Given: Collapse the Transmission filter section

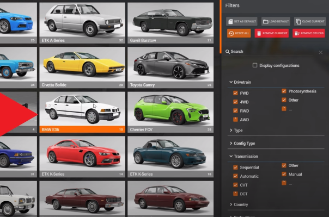Looking at the screenshot, I should coord(244,156).
